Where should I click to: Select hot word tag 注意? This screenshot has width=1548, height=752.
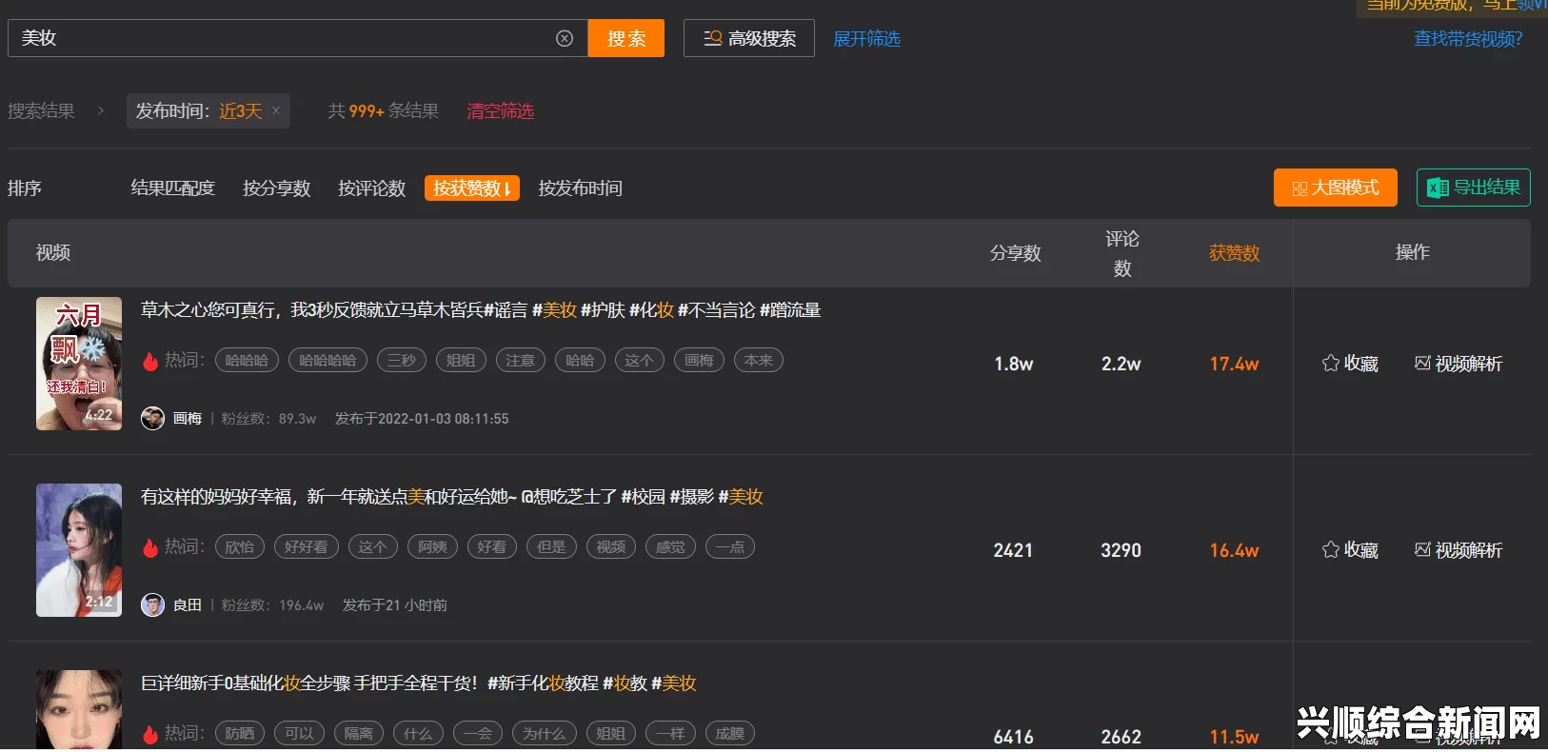tap(520, 361)
